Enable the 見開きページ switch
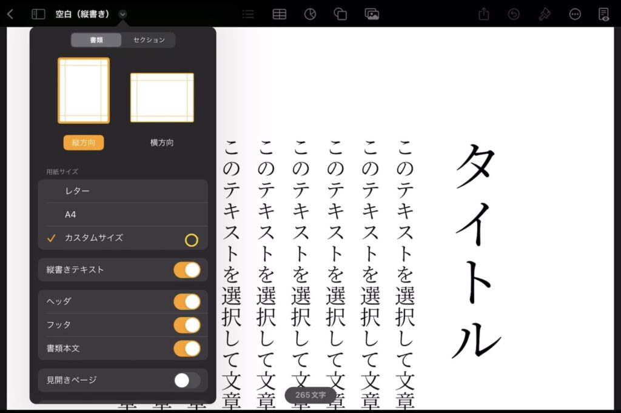621x413 pixels. coord(187,380)
